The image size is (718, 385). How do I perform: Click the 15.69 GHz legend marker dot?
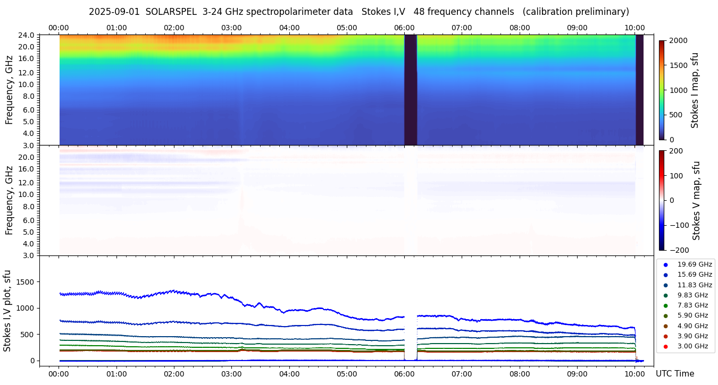tap(665, 275)
